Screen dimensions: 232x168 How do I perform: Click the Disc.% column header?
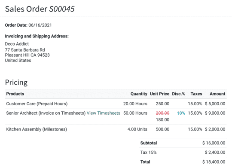(x=178, y=94)
